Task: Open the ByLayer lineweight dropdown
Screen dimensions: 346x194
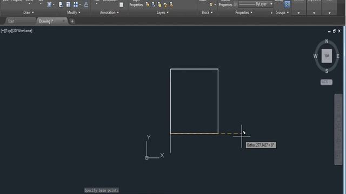Action: pyautogui.click(x=271, y=4)
